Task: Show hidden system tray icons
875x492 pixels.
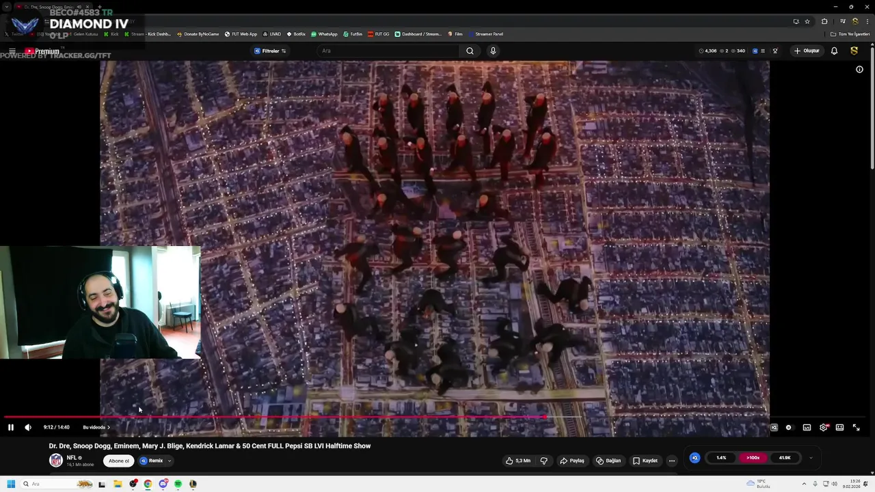Action: click(x=805, y=484)
